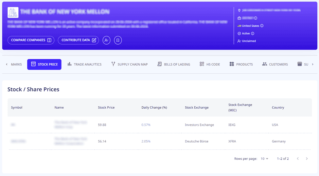Click the Name column header
319x176 pixels.
tap(59, 108)
